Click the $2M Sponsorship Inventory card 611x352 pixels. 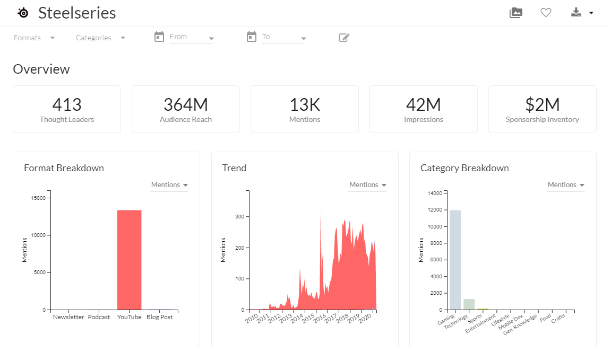[x=543, y=109]
